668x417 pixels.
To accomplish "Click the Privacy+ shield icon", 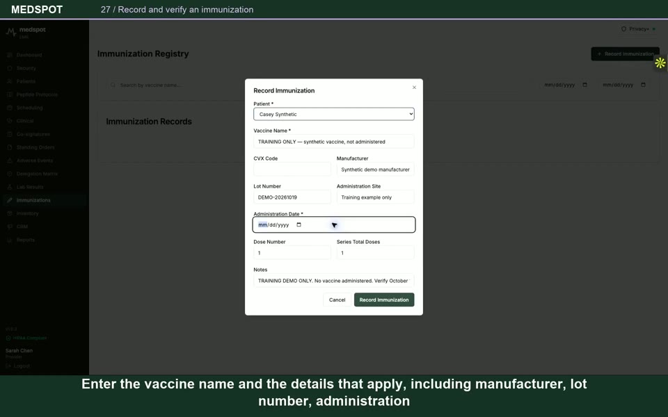I will point(623,29).
